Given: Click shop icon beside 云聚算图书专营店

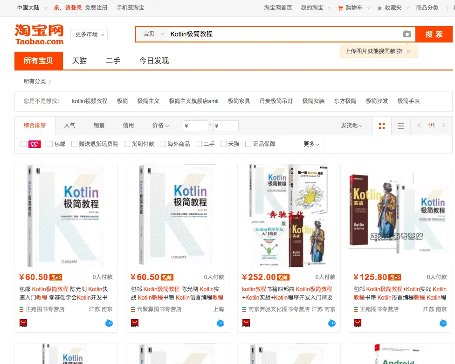Looking at the screenshot, I should click(x=132, y=309).
